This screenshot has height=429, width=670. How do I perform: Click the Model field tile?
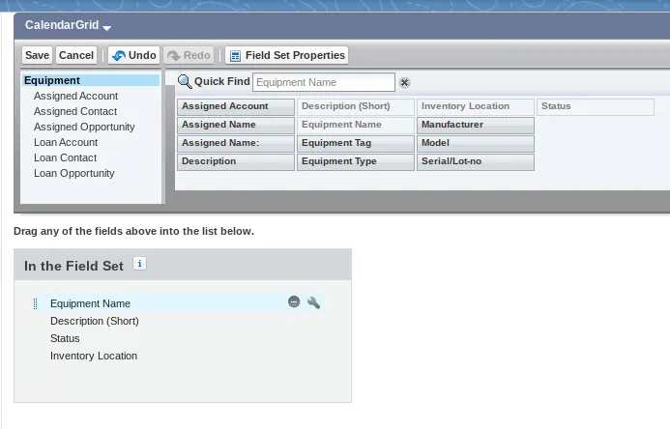pos(476,143)
